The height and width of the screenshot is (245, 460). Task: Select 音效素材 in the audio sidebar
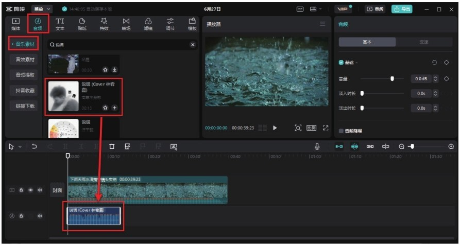(25, 60)
